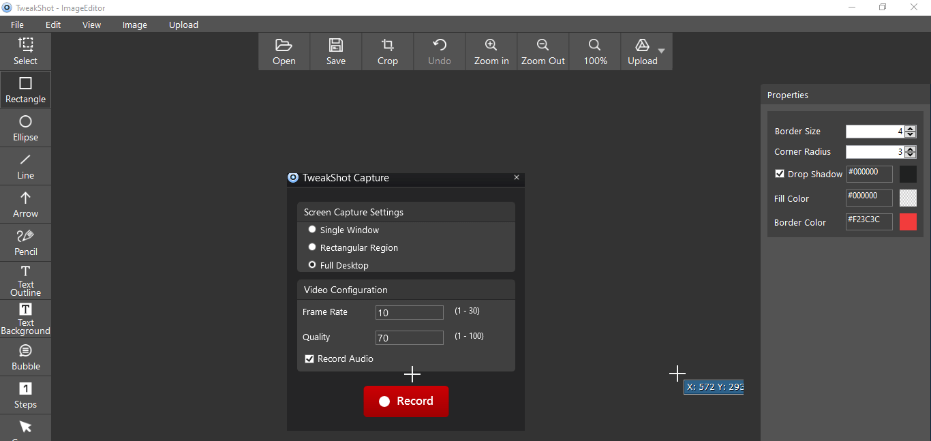Screen dimensions: 931x441
Task: Click the Corner Radius value field
Action: [875, 152]
